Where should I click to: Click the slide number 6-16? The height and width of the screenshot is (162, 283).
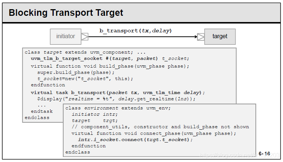tap(264, 154)
